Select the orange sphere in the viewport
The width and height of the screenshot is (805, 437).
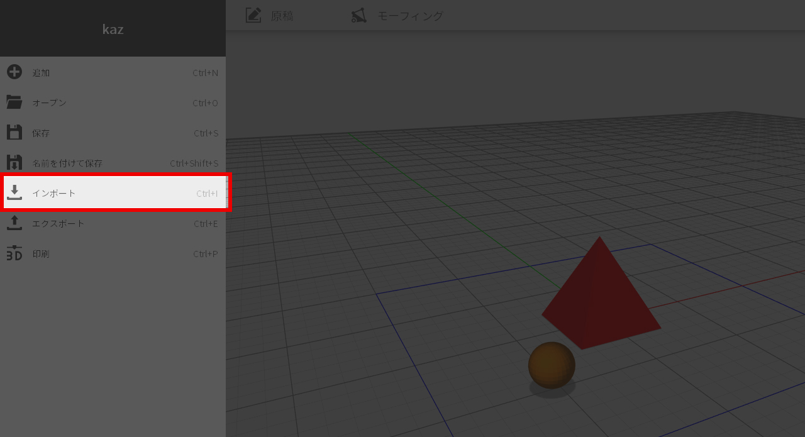click(x=552, y=365)
